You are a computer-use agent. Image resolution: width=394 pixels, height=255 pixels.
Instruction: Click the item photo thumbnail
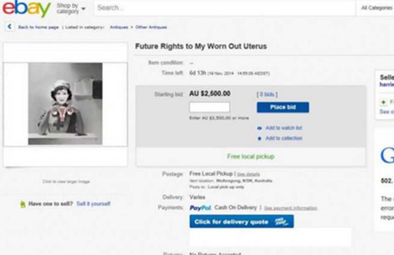point(65,104)
